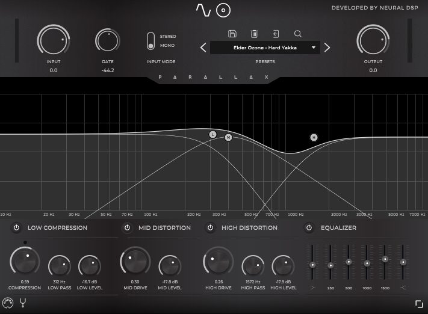Import a preset with the import icon

(x=276, y=34)
